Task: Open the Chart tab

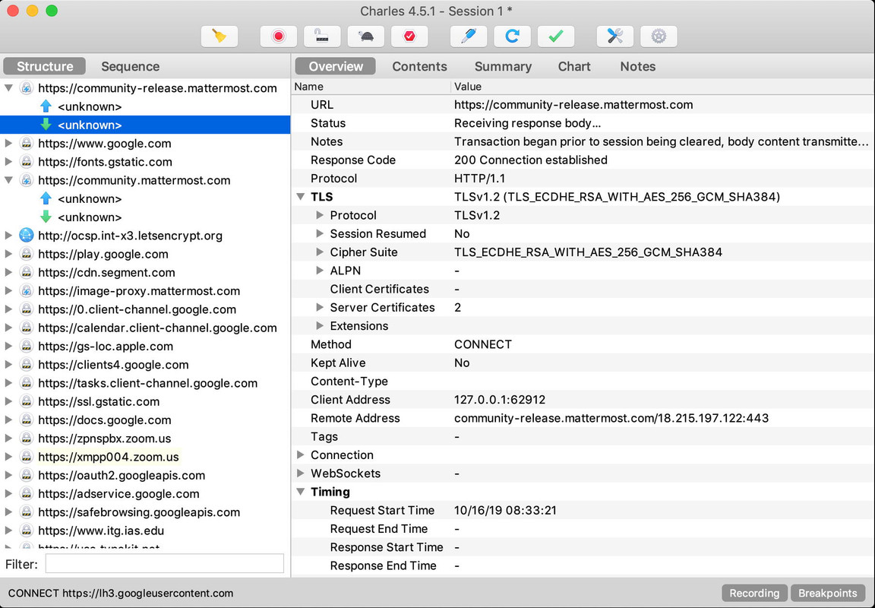Action: click(573, 66)
